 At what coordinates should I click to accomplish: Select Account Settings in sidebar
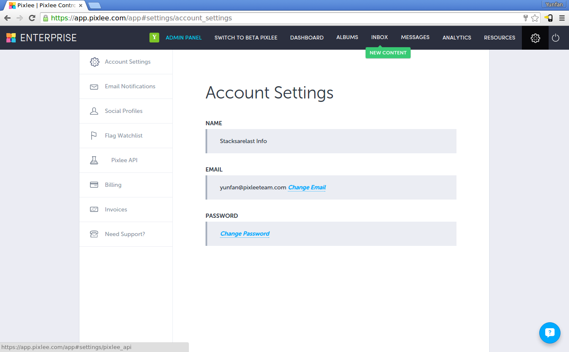pos(126,62)
